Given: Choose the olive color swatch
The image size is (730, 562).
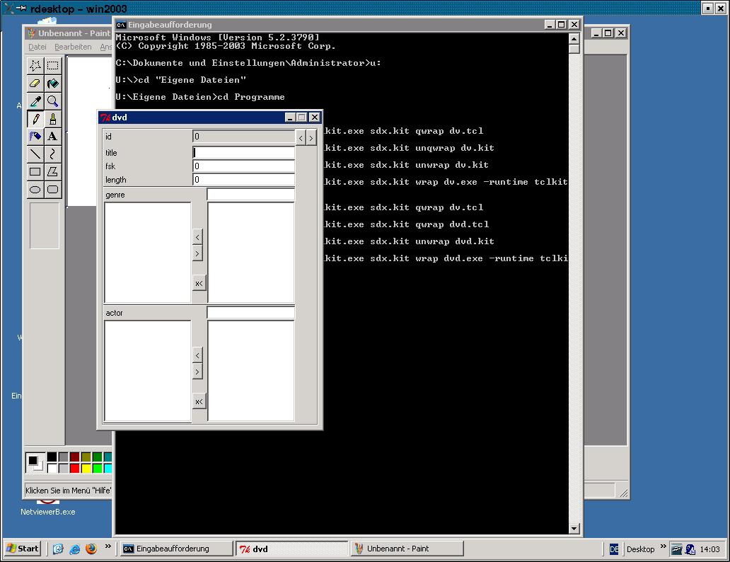Looking at the screenshot, I should point(86,457).
